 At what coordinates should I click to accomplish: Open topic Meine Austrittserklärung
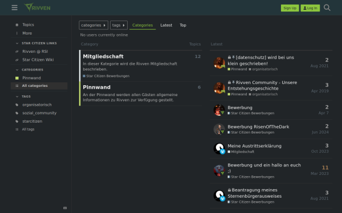point(255,146)
